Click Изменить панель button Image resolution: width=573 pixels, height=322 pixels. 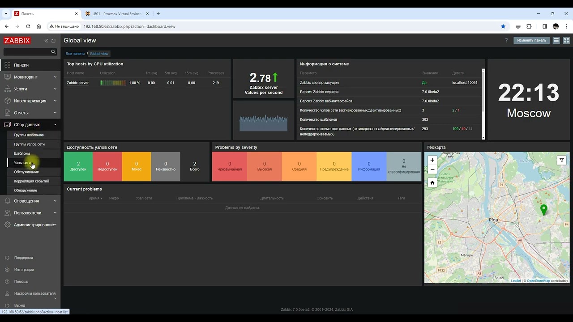point(531,40)
